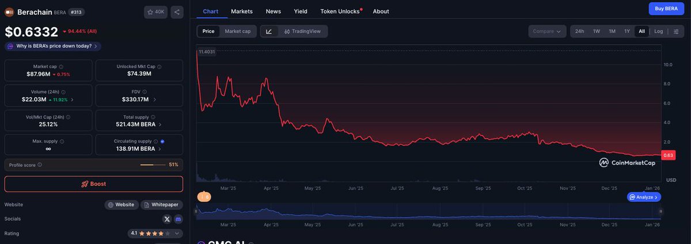Click the Profile score info icon

pyautogui.click(x=40, y=165)
